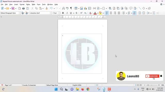Click the Insert Comment icon

[x=131, y=8]
